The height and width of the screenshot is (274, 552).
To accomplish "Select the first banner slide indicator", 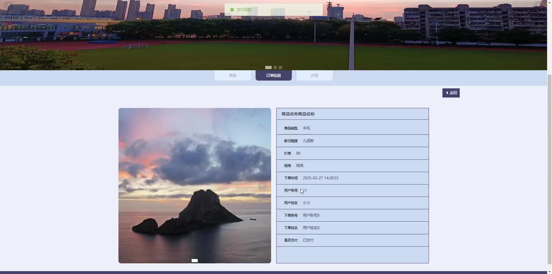I will click(268, 67).
